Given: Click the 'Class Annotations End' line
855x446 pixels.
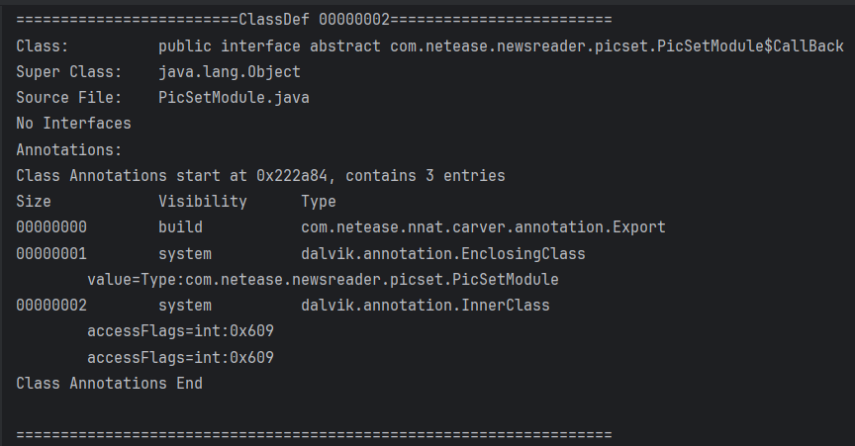Looking at the screenshot, I should 109,383.
